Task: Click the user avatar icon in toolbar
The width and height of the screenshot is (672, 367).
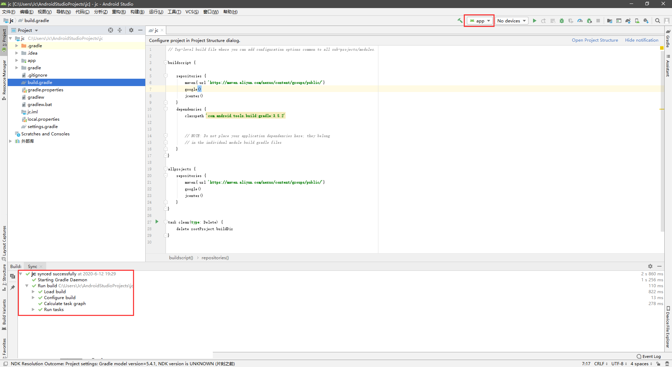Action: point(667,21)
